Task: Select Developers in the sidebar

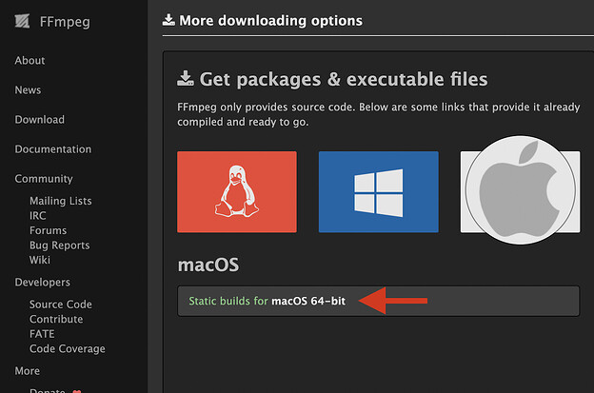Action: click(43, 282)
